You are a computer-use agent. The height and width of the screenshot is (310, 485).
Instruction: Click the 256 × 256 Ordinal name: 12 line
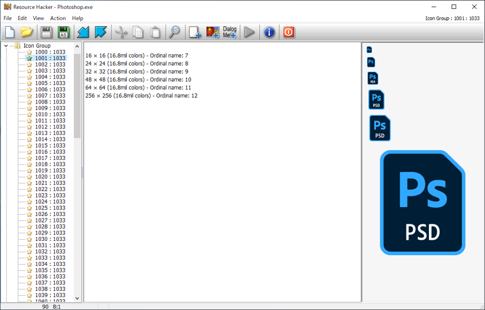click(142, 96)
